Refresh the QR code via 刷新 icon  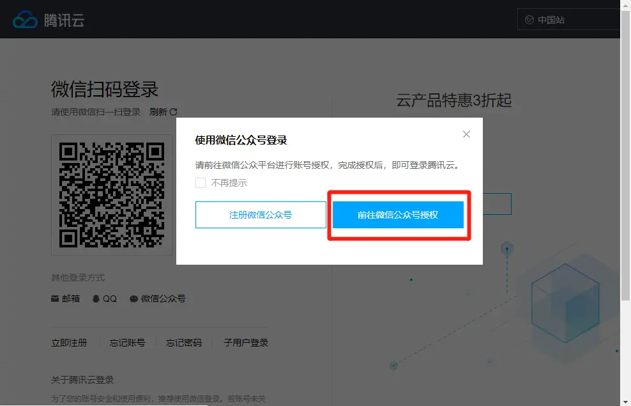pyautogui.click(x=174, y=112)
